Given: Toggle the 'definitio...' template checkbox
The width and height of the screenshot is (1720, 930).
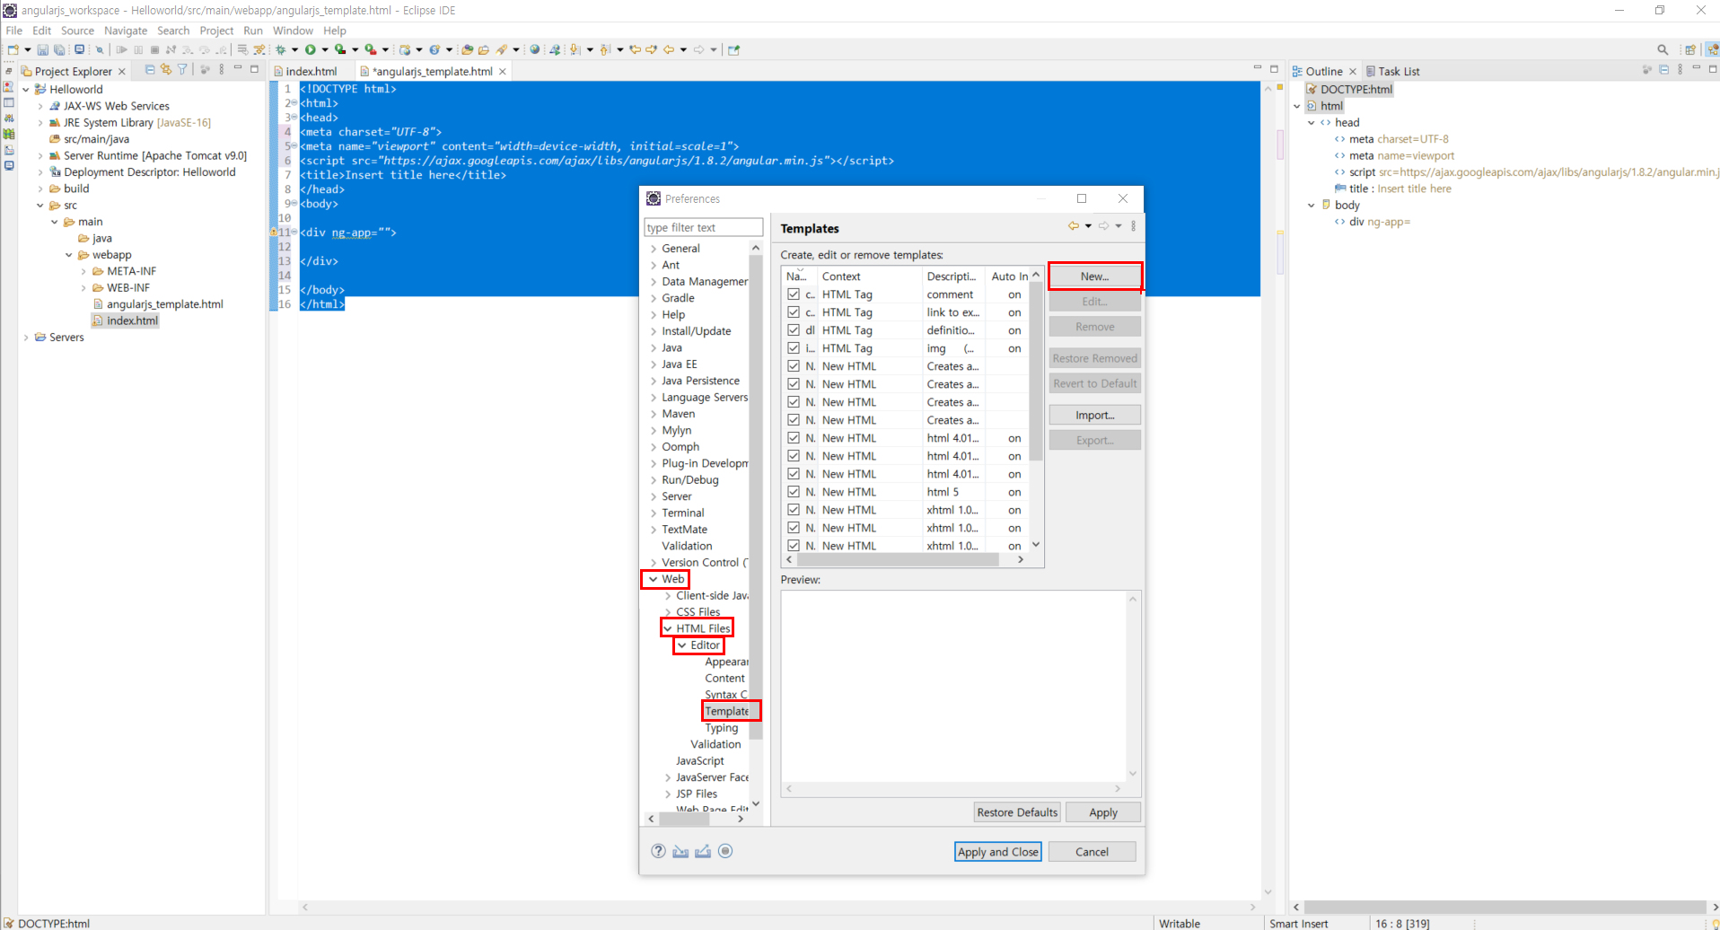Looking at the screenshot, I should 794,330.
